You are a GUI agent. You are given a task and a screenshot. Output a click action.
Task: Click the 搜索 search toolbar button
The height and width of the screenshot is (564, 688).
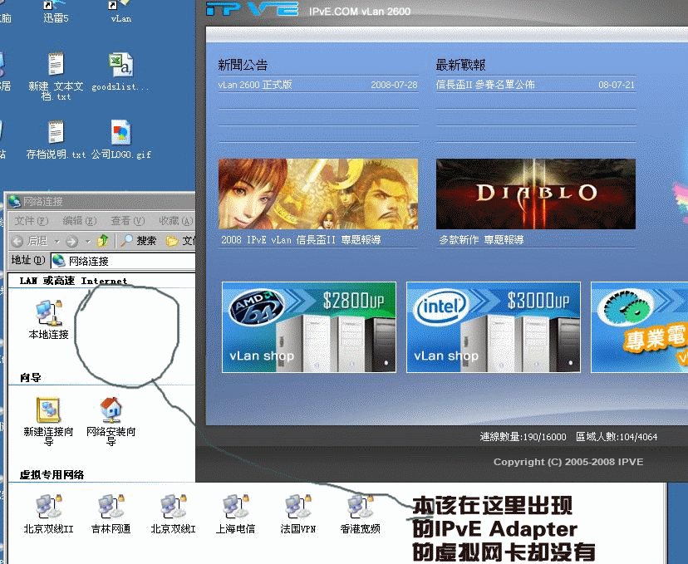coord(138,241)
